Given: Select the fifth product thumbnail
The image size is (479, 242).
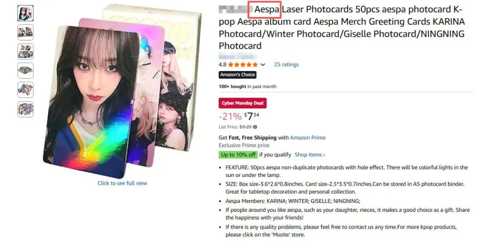Looking at the screenshot, I should (x=25, y=90).
